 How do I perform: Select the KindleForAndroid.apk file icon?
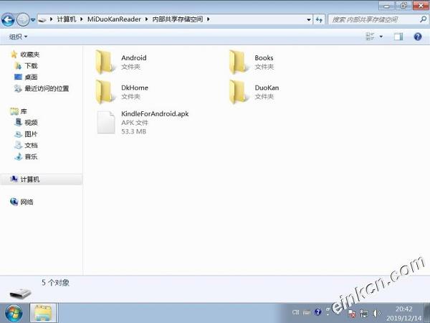pos(106,122)
